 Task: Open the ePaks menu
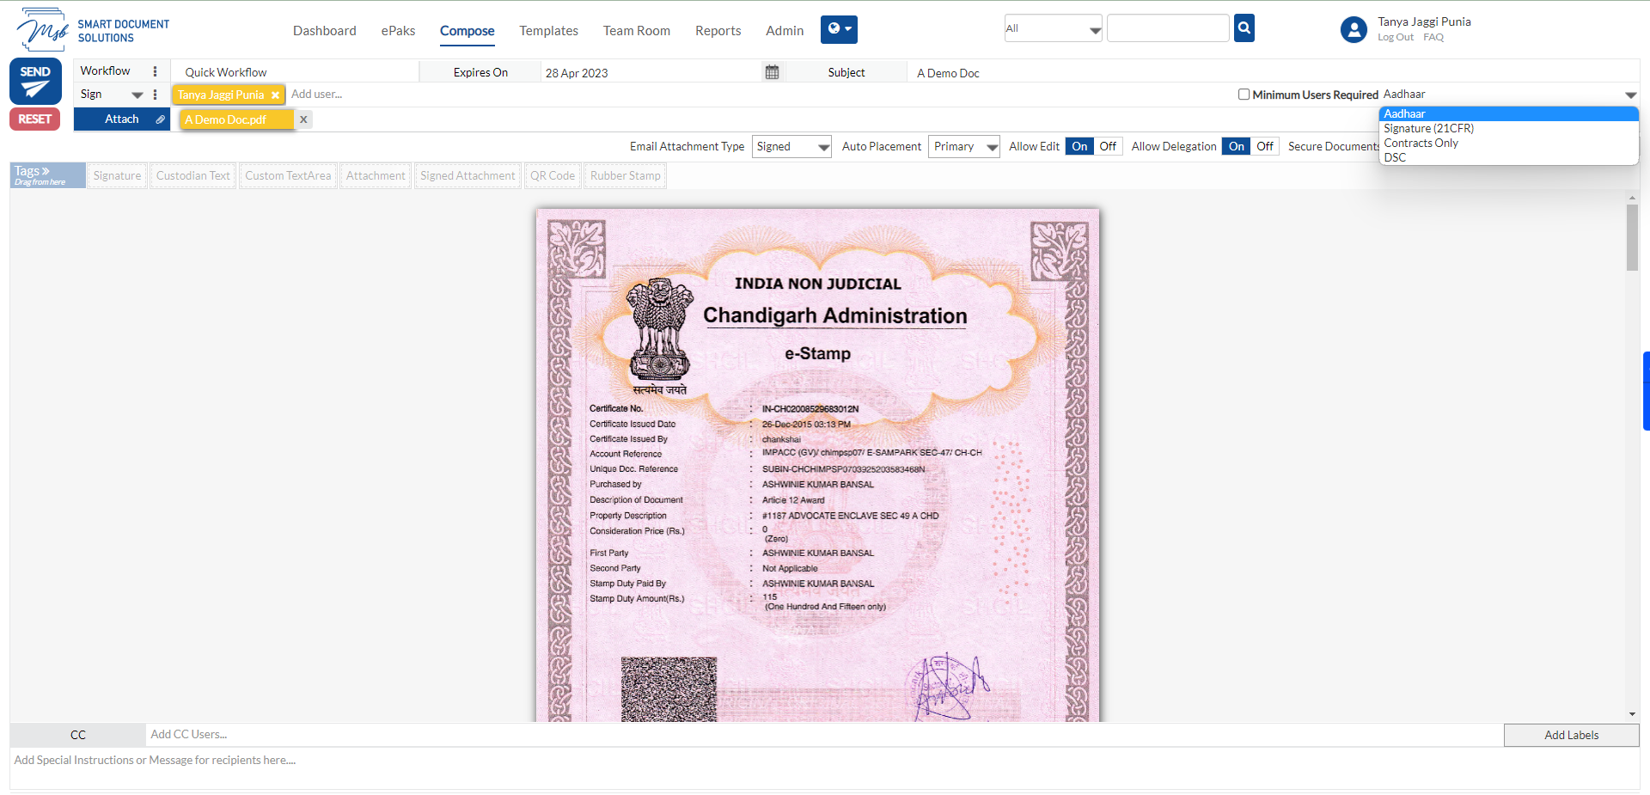[x=398, y=31]
